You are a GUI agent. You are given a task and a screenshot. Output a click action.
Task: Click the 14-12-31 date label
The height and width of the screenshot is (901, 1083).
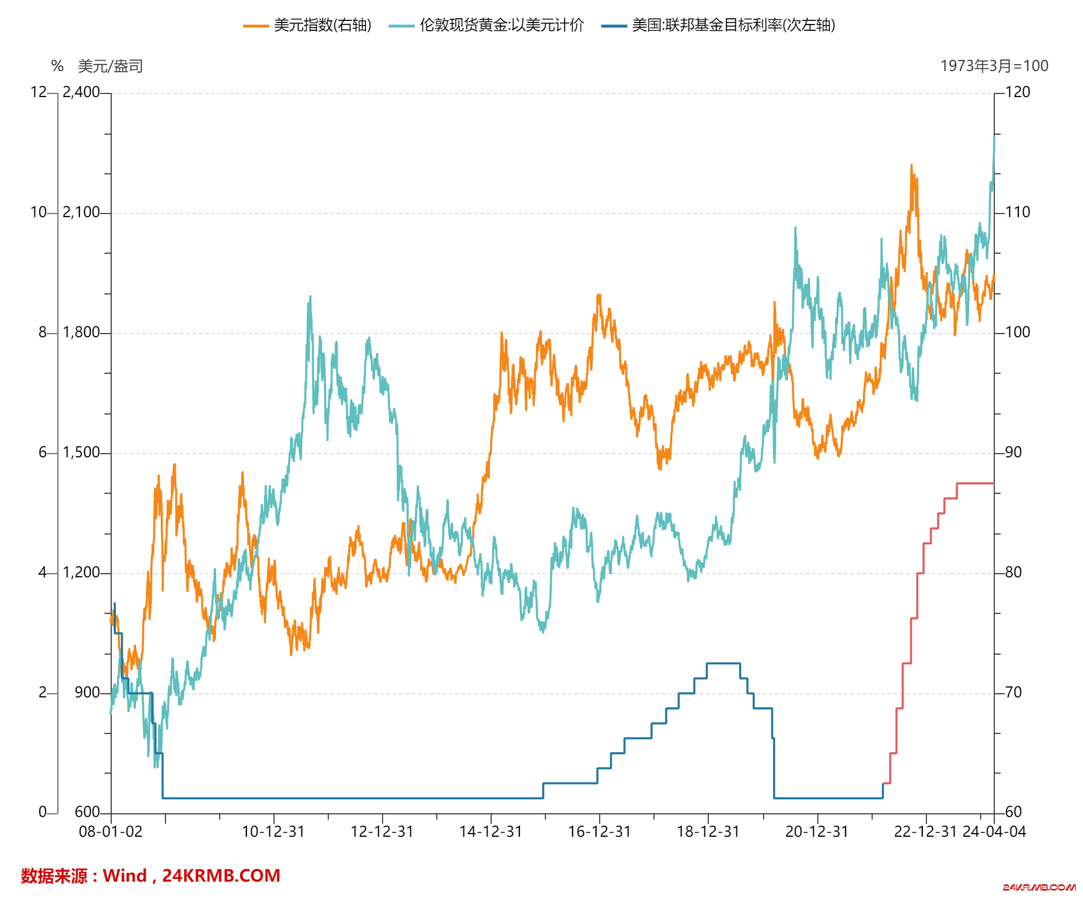tap(491, 832)
